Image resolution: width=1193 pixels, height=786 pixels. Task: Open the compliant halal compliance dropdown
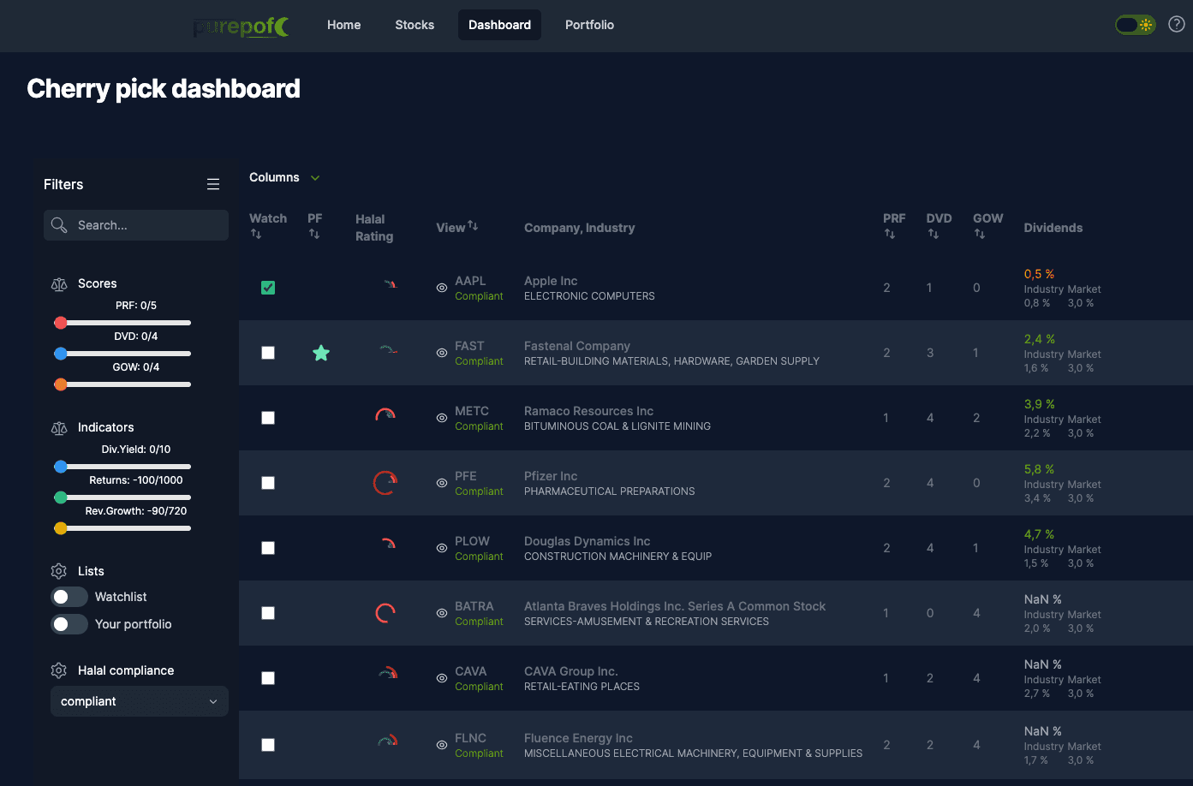point(140,701)
